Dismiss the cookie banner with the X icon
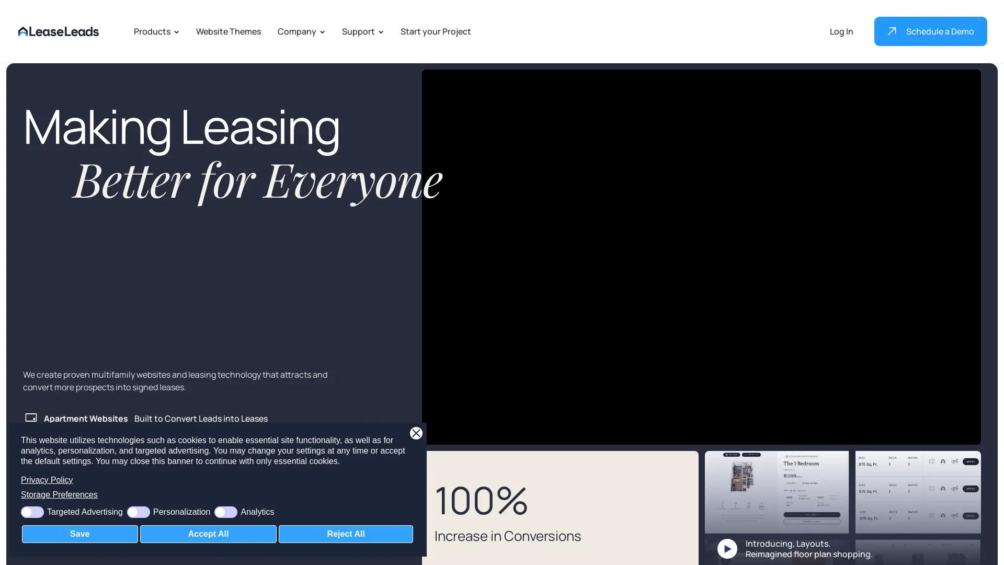Image resolution: width=1004 pixels, height=565 pixels. pyautogui.click(x=416, y=433)
